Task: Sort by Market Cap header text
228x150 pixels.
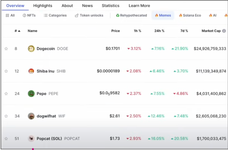Action: pos(211,31)
